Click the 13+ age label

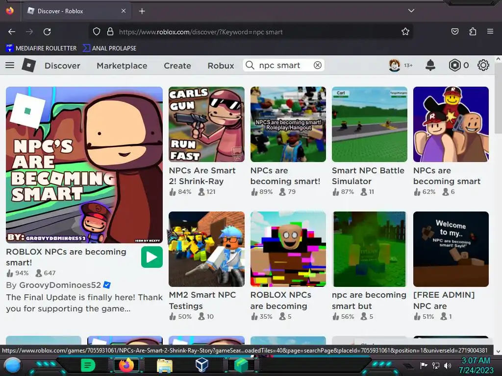click(x=408, y=65)
